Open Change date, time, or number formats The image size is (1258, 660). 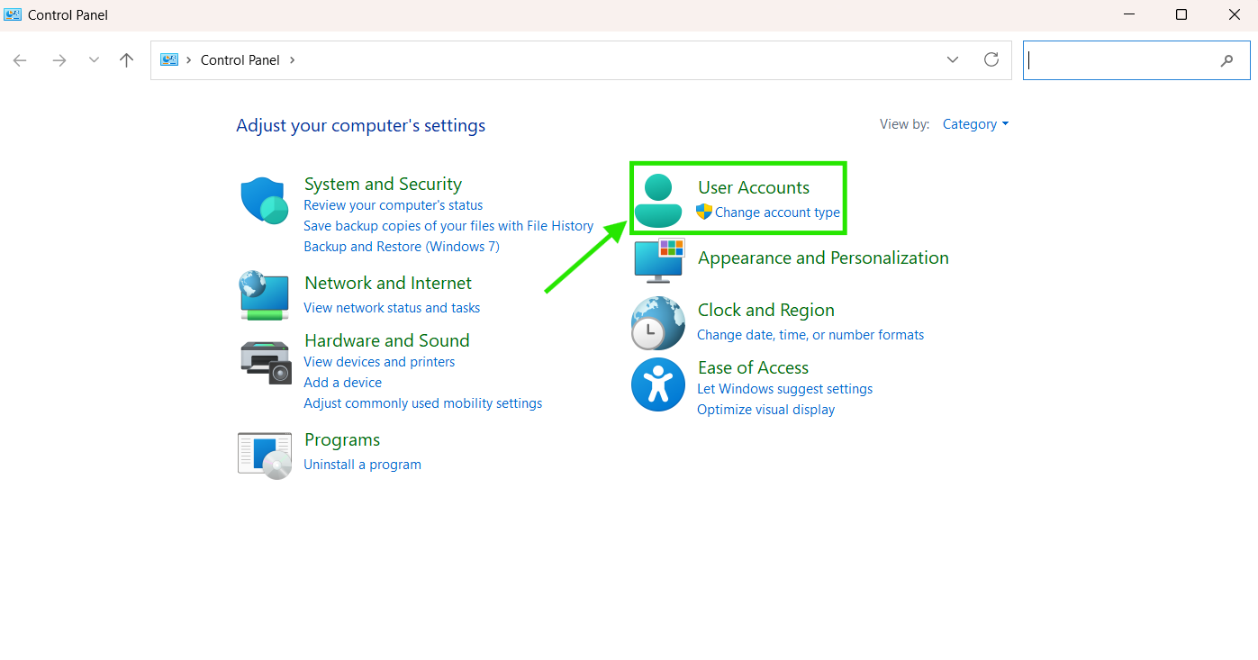pyautogui.click(x=810, y=335)
